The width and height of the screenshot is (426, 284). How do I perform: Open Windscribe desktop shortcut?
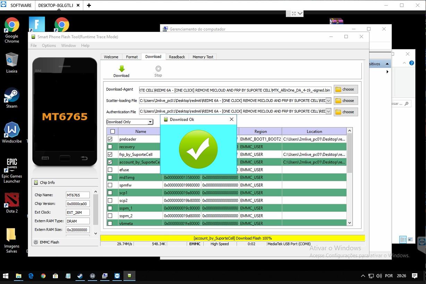click(x=12, y=133)
